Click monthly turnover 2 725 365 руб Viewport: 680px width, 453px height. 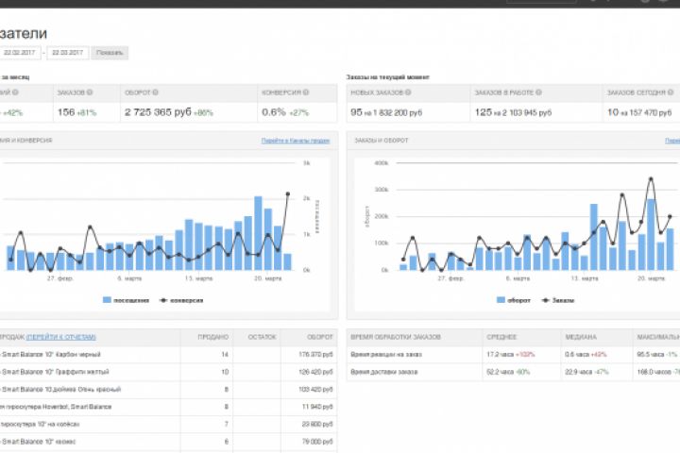158,112
